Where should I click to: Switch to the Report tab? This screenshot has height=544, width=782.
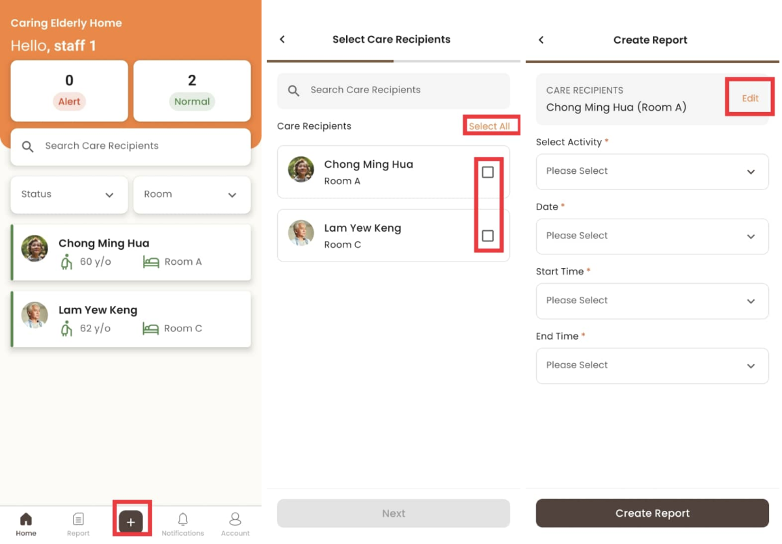(x=78, y=523)
